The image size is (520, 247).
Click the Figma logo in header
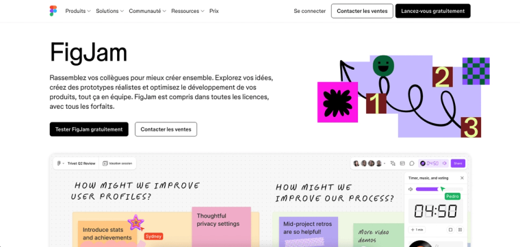[53, 11]
